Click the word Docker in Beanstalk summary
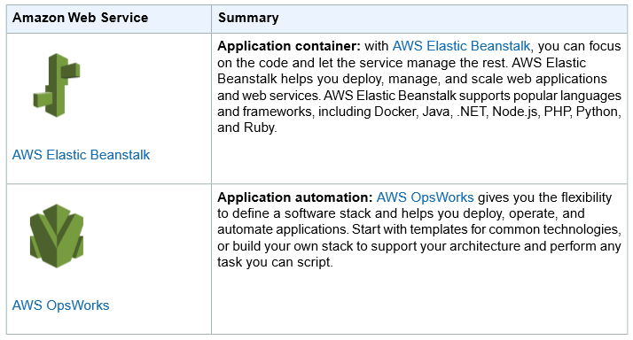The height and width of the screenshot is (340, 633). click(395, 112)
